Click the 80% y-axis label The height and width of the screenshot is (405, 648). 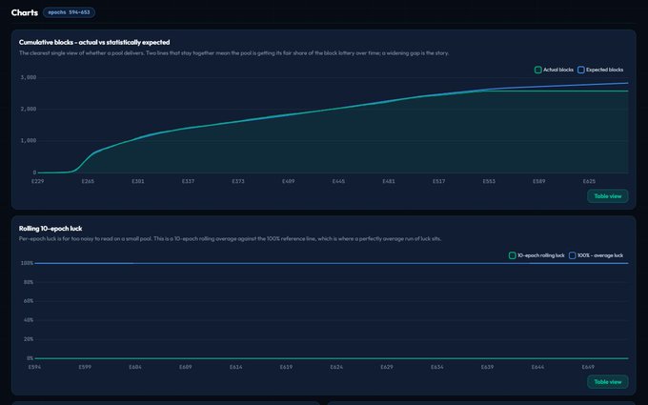29,282
